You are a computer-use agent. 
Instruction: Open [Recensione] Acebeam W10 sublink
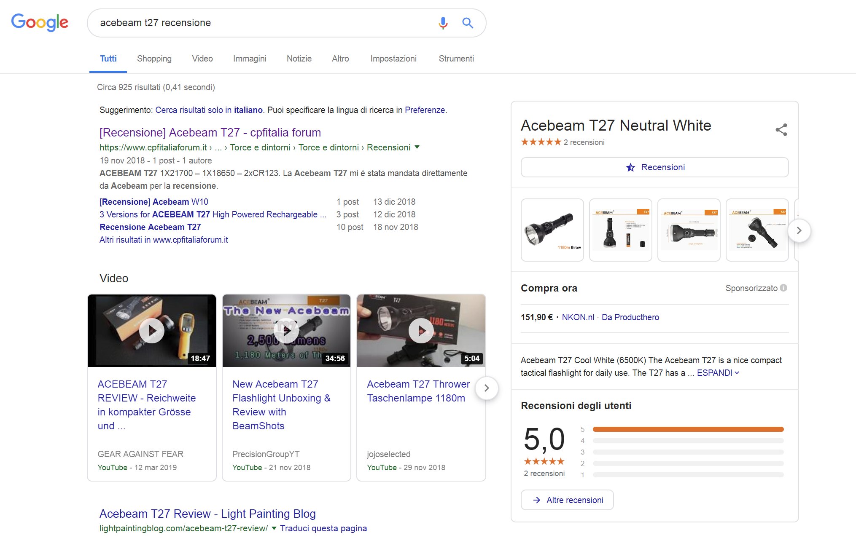tap(154, 202)
